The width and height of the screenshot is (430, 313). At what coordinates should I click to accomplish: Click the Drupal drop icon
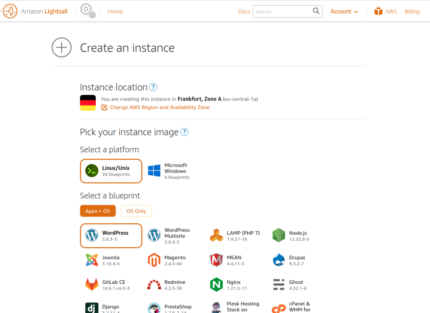click(x=279, y=260)
